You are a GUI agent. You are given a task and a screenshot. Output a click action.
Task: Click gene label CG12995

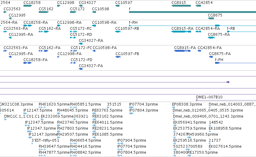pos(17,15)
